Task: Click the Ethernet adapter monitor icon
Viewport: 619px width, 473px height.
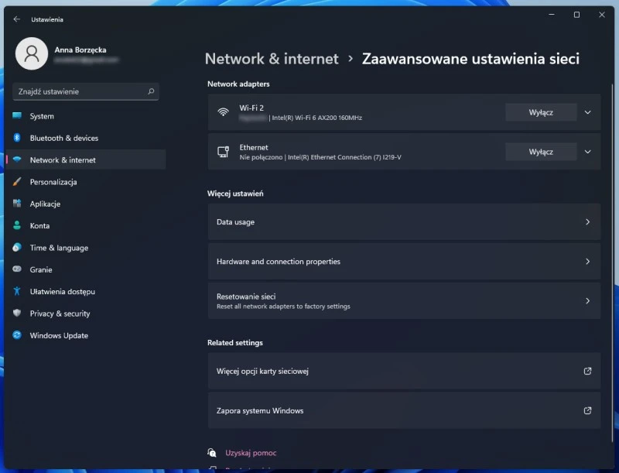Action: (x=223, y=152)
